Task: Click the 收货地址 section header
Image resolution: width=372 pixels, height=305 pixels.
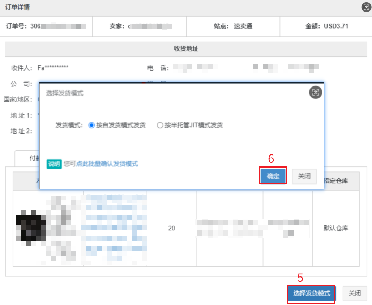Action: tap(186, 49)
